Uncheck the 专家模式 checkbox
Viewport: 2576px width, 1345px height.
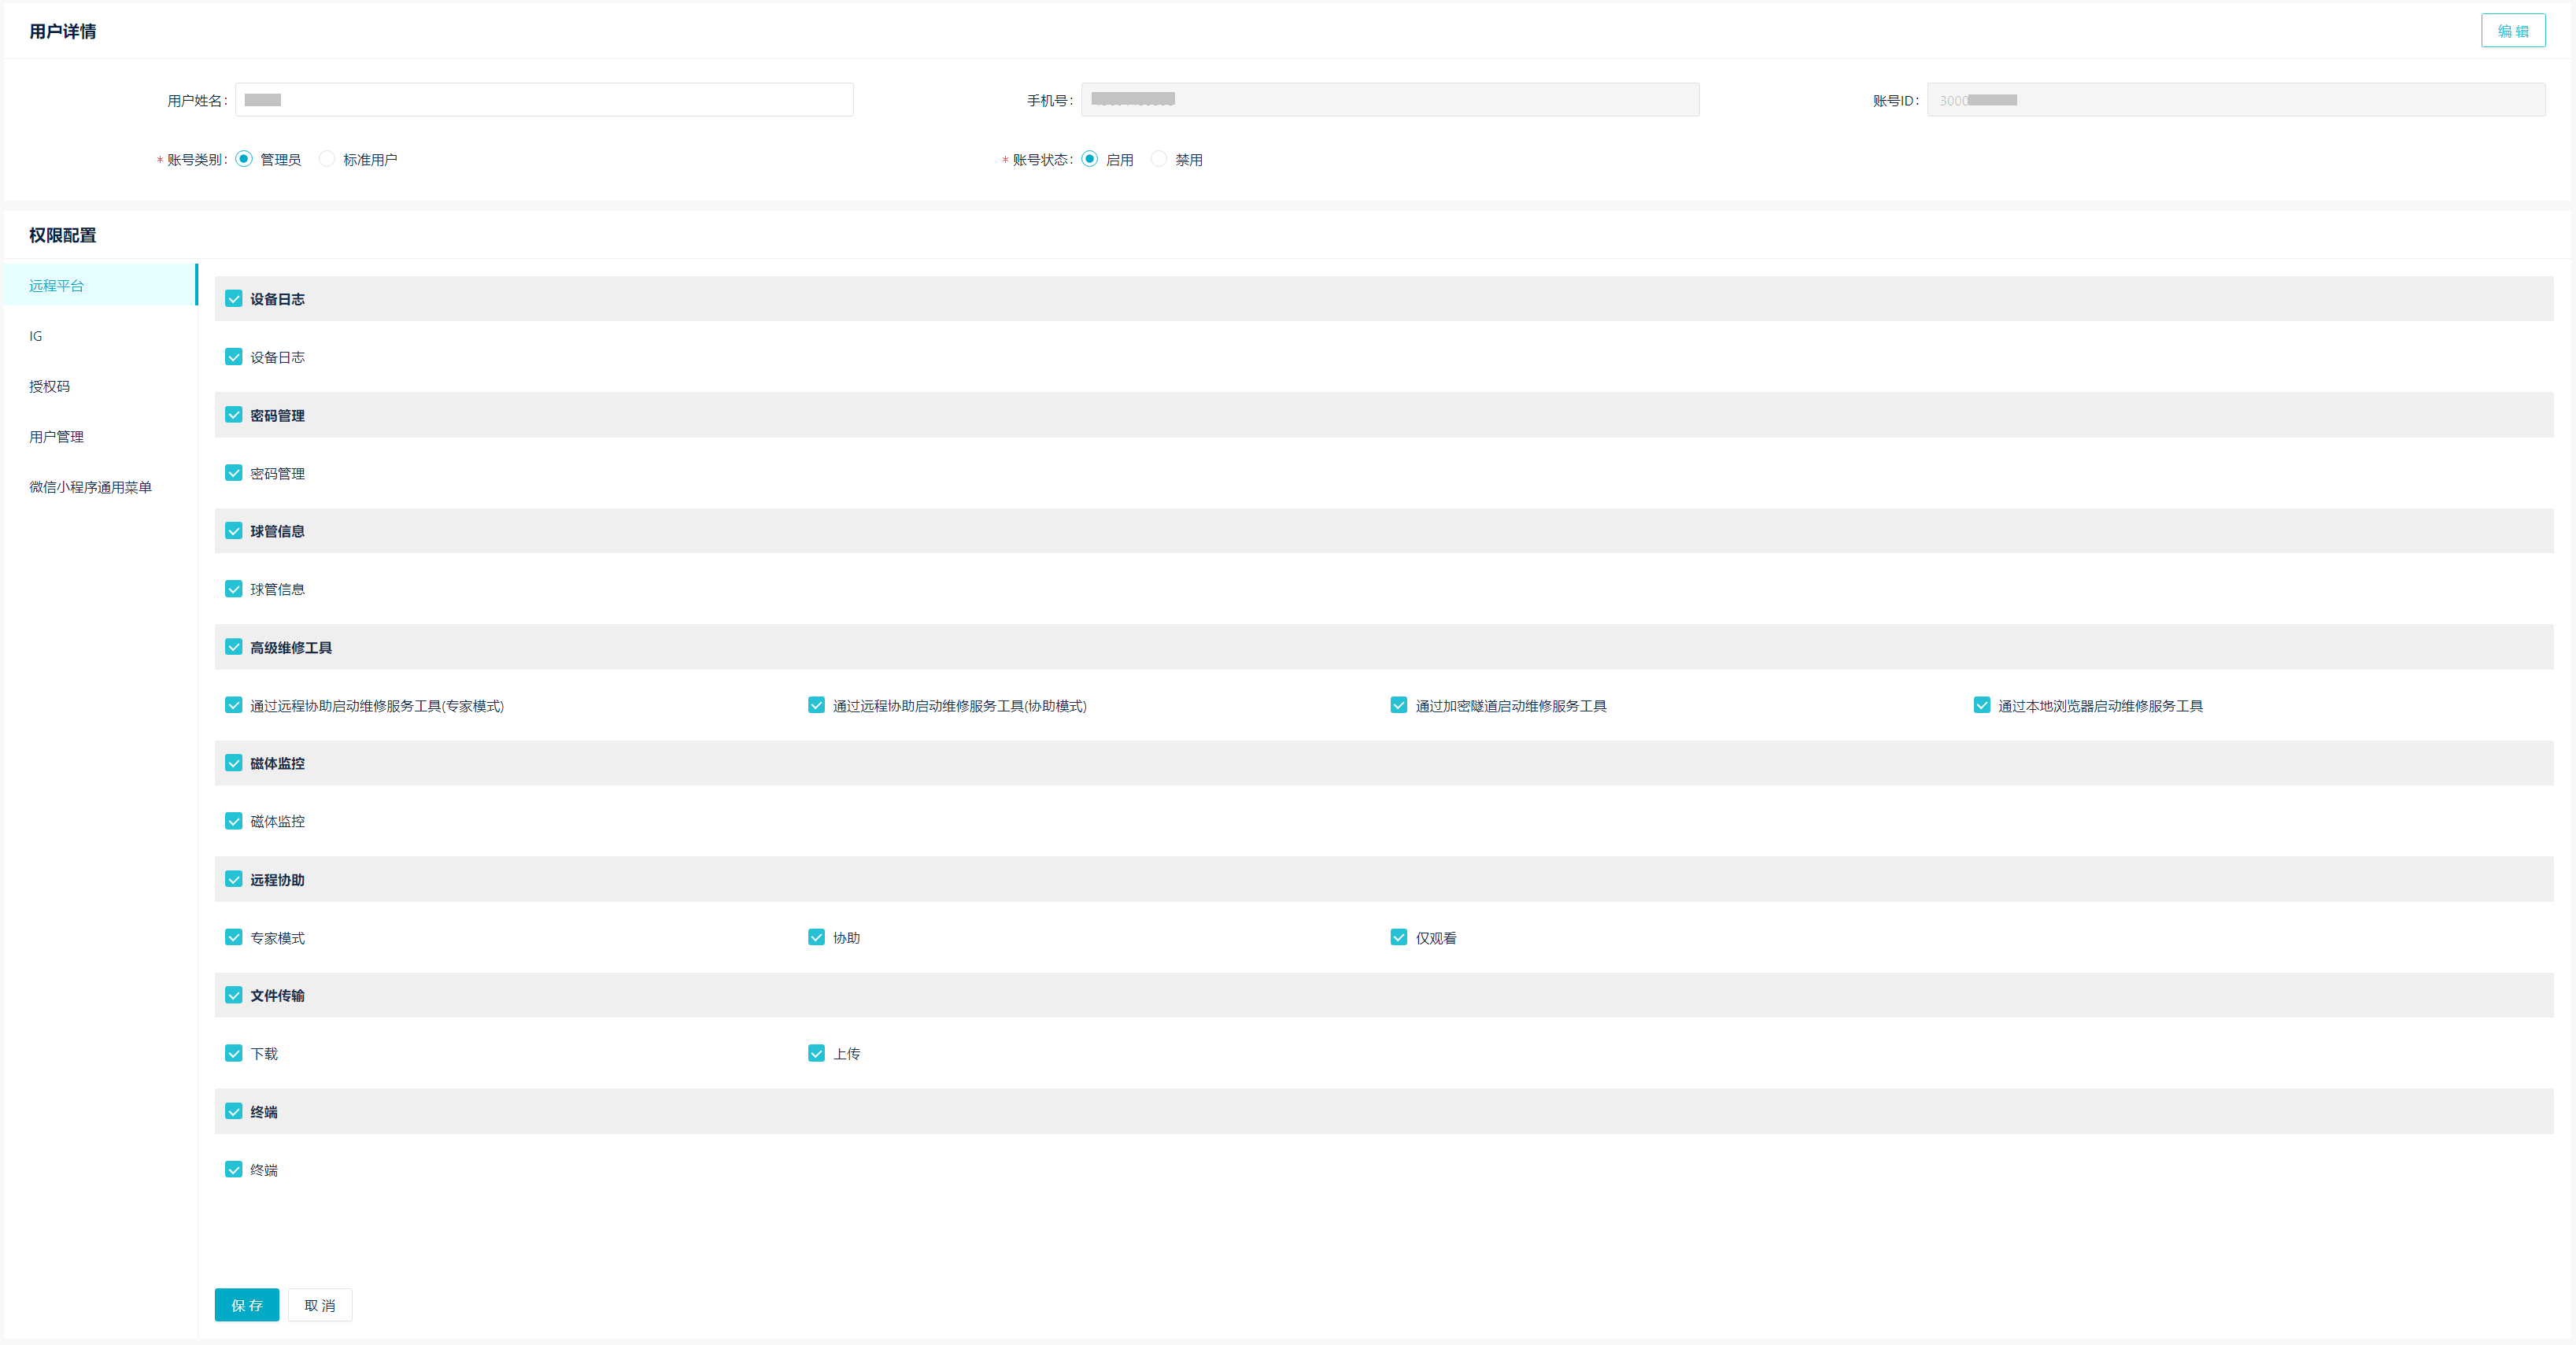click(234, 937)
